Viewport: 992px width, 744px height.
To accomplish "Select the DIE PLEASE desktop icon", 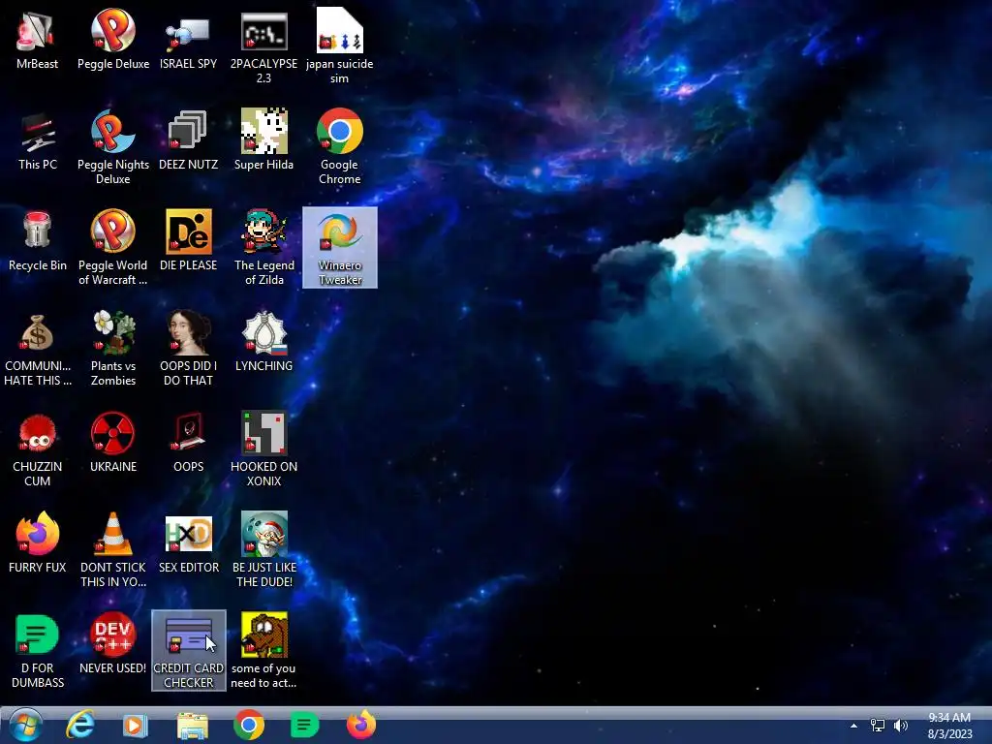I will 188,241.
